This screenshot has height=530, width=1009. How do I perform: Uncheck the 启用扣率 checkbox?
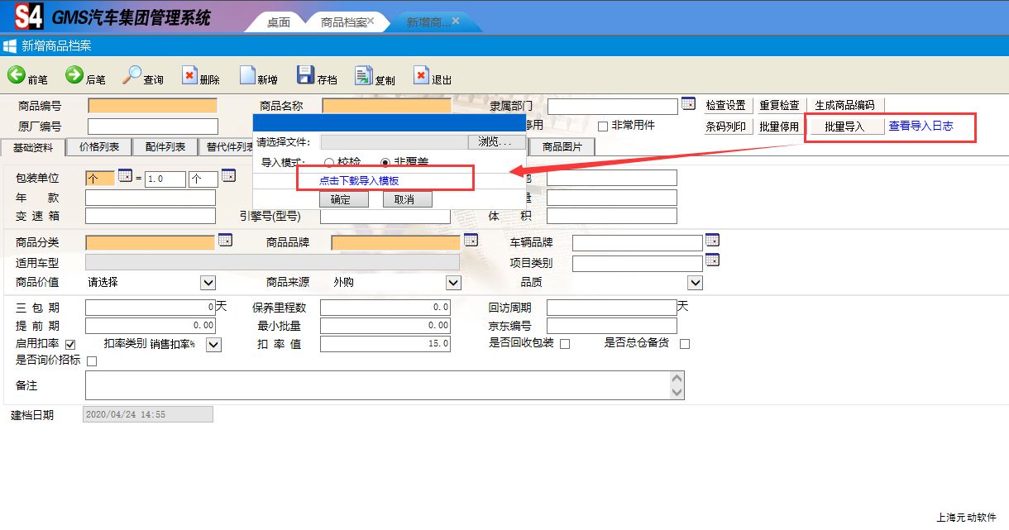point(70,344)
